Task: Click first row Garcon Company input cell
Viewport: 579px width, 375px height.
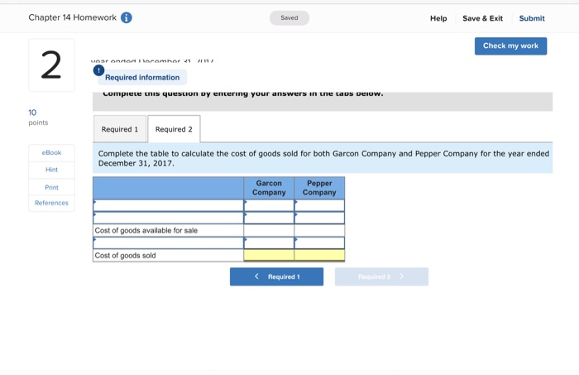Action: (269, 205)
